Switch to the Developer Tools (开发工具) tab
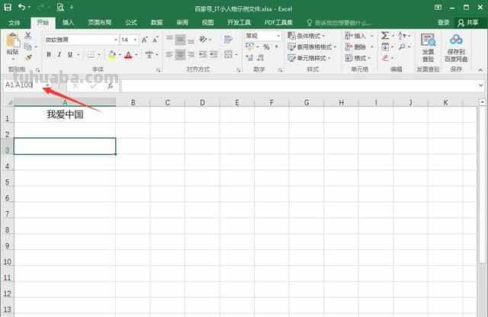Screen dimensions: 488x317 (x=239, y=22)
